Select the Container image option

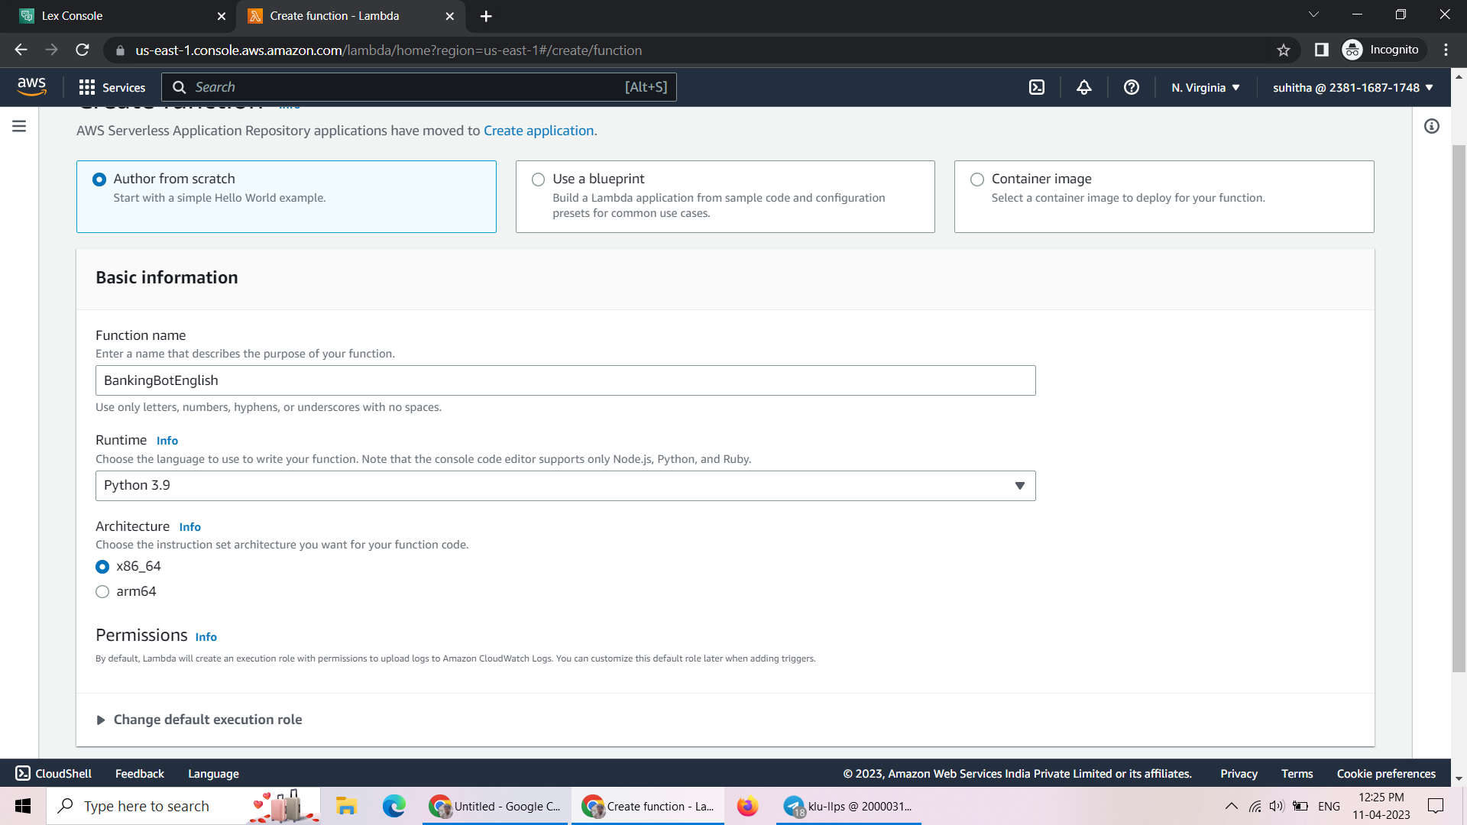(x=977, y=179)
